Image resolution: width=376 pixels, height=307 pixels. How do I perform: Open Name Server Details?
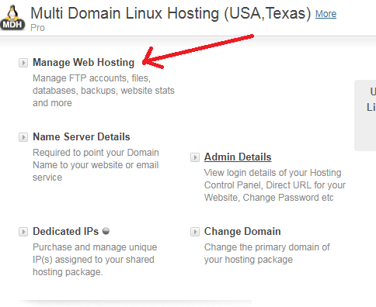click(x=82, y=136)
